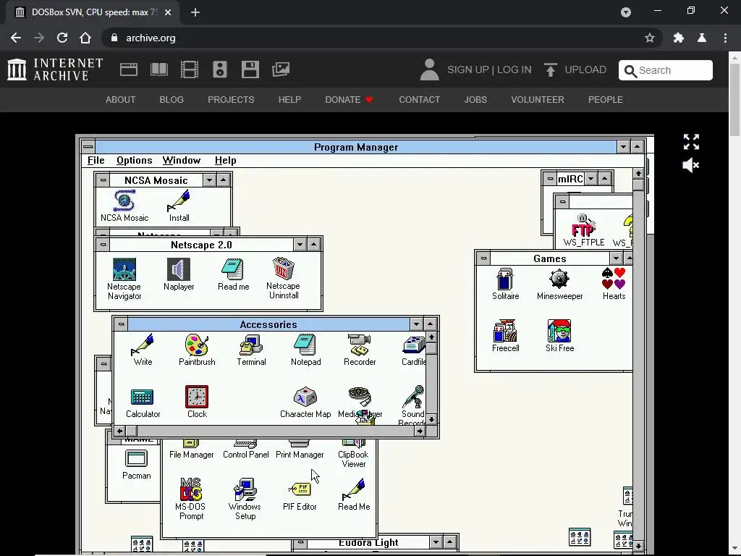This screenshot has width=741, height=556.
Task: Open the Program Manager Help menu
Action: coord(226,160)
